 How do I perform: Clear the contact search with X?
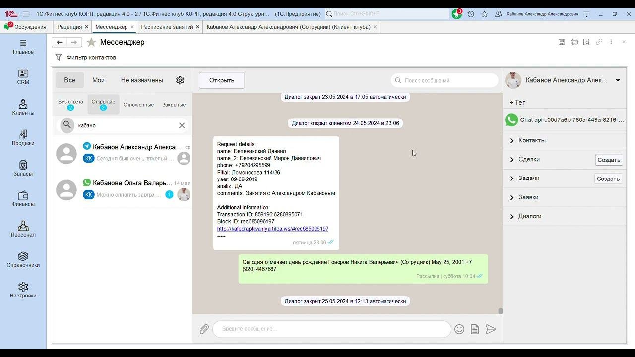click(x=182, y=125)
